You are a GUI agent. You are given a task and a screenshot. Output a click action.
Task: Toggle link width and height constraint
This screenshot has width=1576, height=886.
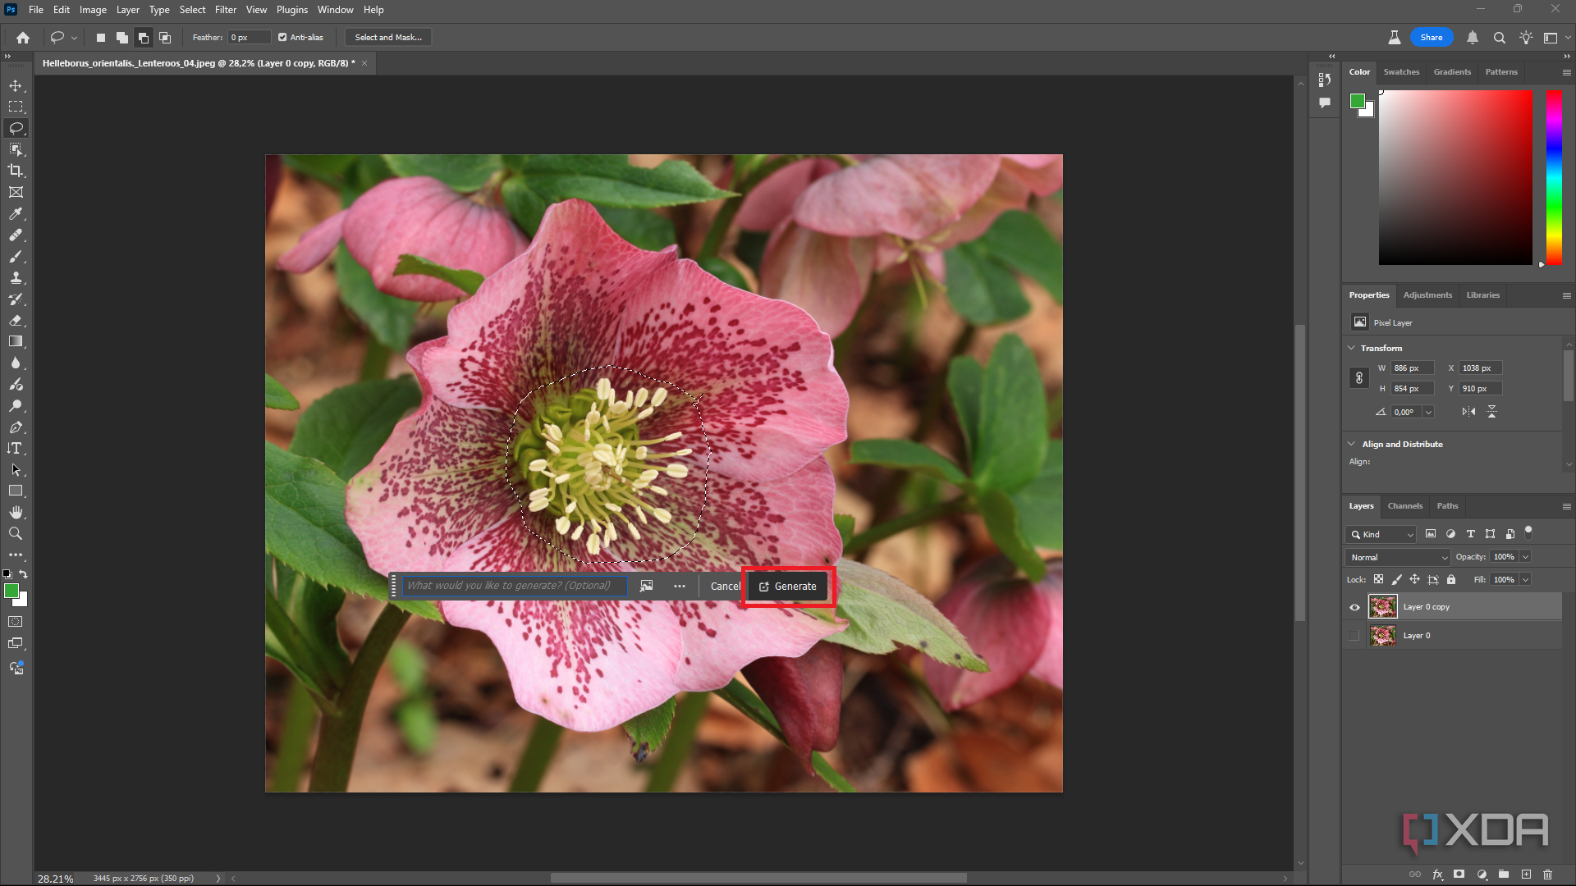(x=1359, y=378)
